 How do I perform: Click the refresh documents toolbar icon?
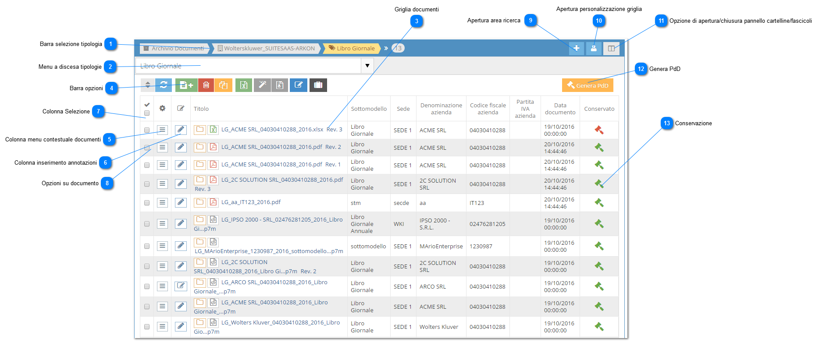(164, 85)
